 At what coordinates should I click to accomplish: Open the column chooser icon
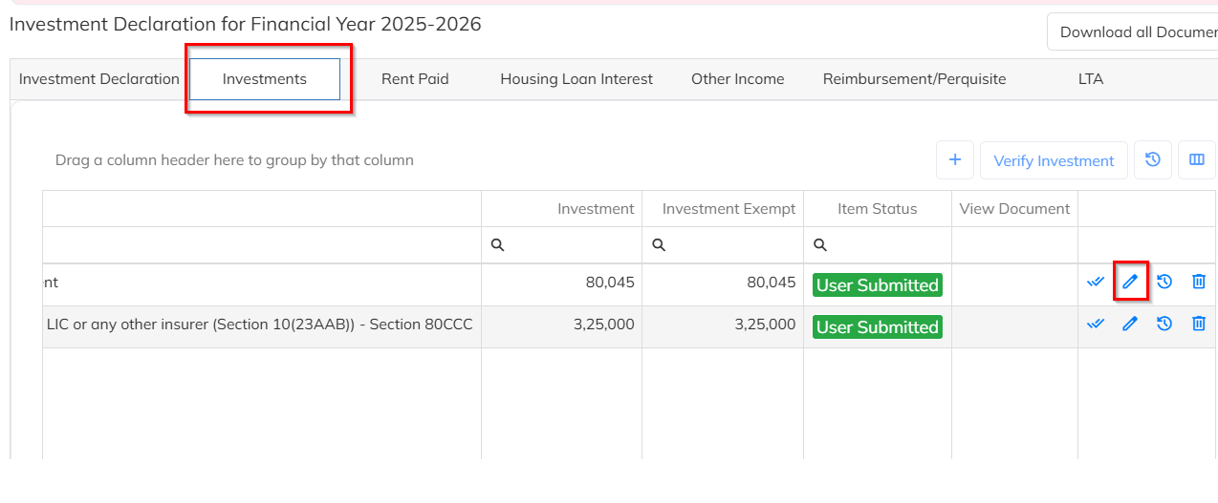click(1196, 160)
